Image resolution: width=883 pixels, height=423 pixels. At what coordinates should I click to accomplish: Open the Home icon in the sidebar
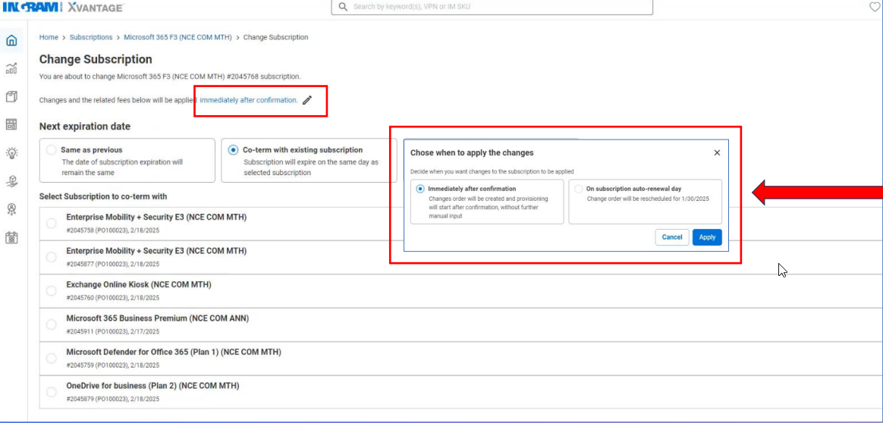coord(11,40)
